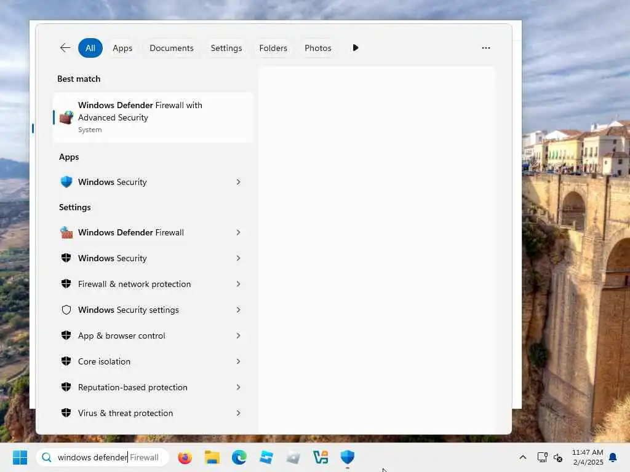The height and width of the screenshot is (472, 630).
Task: Open Windows Security from the taskbar
Action: tap(348, 457)
